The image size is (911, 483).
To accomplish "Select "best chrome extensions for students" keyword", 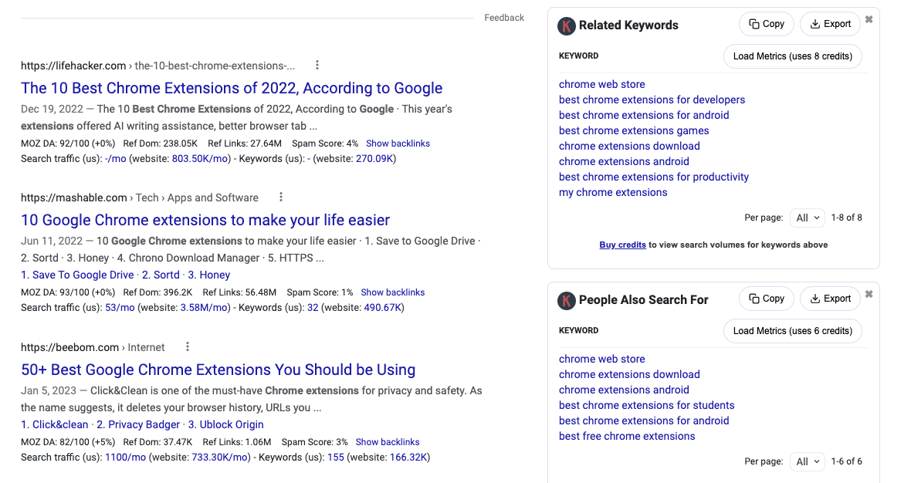I will tap(647, 405).
